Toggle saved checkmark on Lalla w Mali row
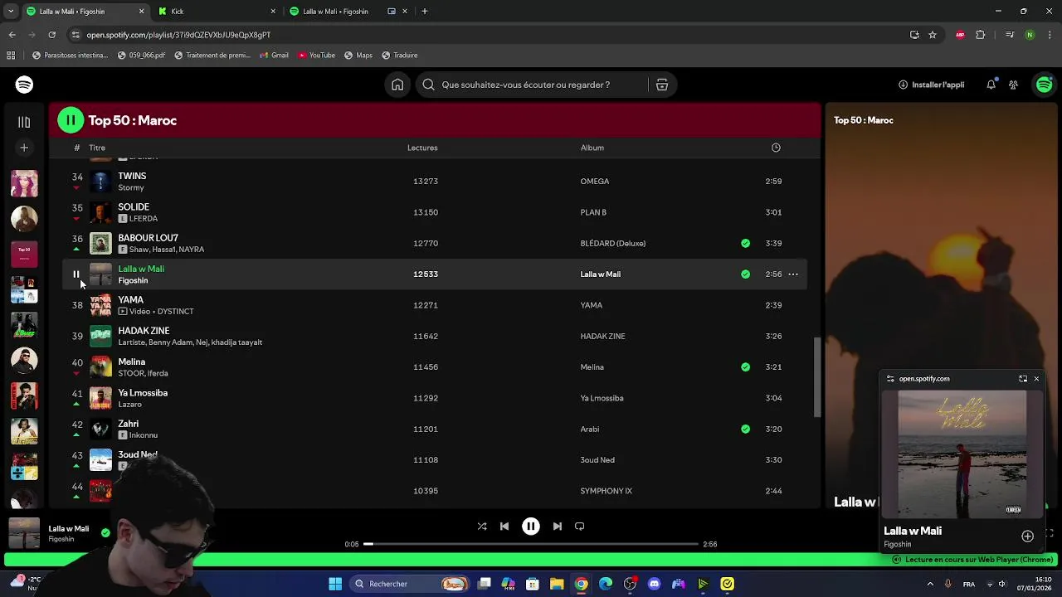This screenshot has height=597, width=1062. pos(745,274)
